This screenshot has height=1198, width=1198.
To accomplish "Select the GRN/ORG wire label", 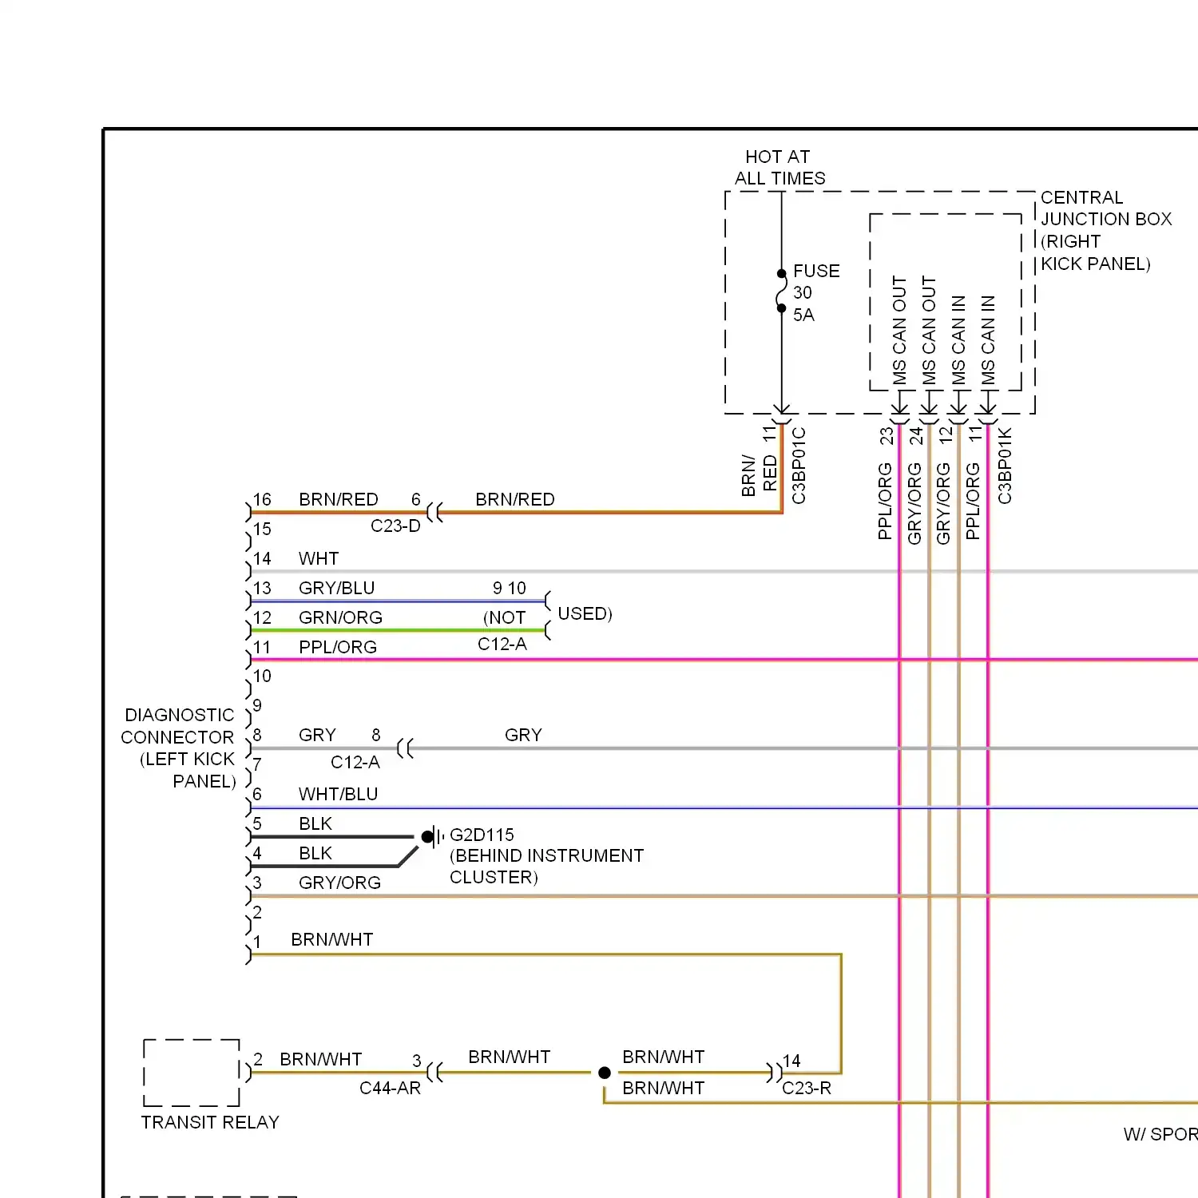I will (340, 618).
